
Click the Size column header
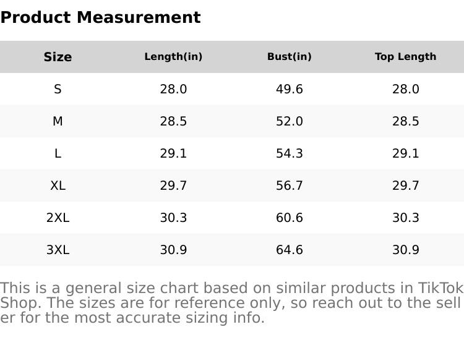tap(58, 57)
